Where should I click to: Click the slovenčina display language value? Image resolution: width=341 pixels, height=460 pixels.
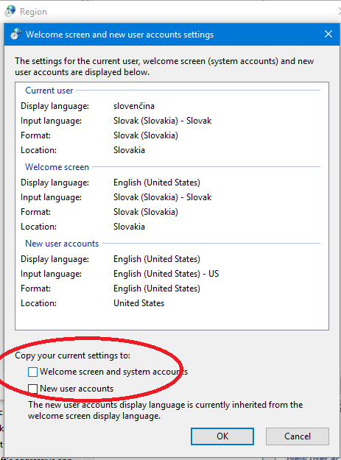tap(134, 106)
